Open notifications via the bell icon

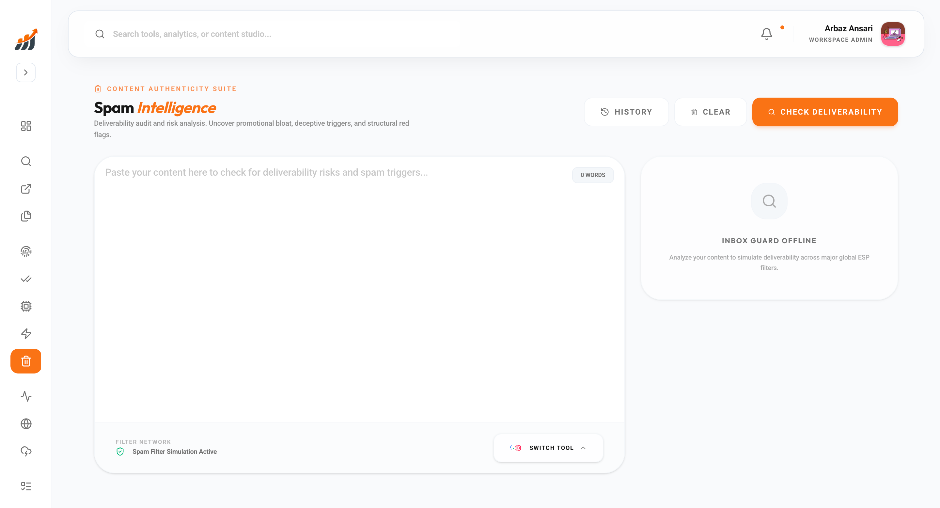767,34
